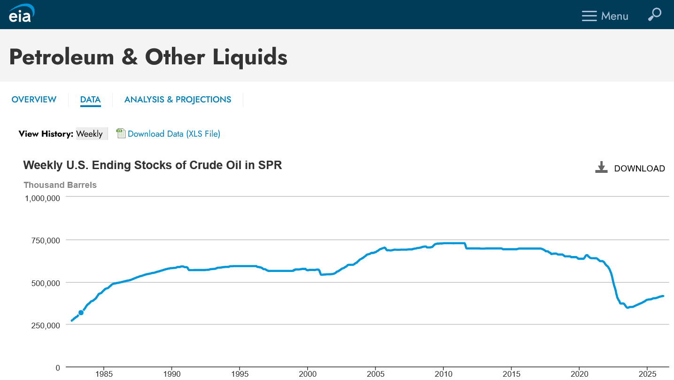
Task: Click the Thousand Barrels axis title
Action: pos(60,185)
